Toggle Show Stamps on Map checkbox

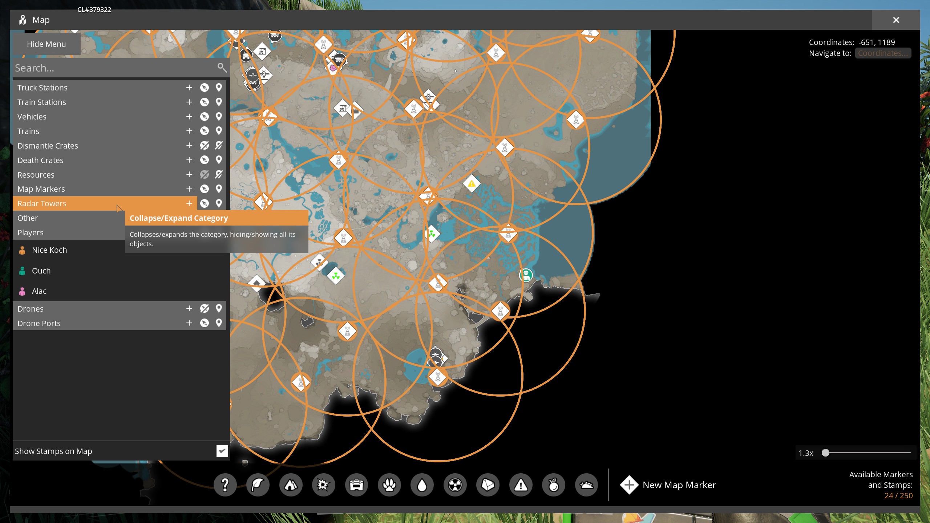pyautogui.click(x=222, y=451)
